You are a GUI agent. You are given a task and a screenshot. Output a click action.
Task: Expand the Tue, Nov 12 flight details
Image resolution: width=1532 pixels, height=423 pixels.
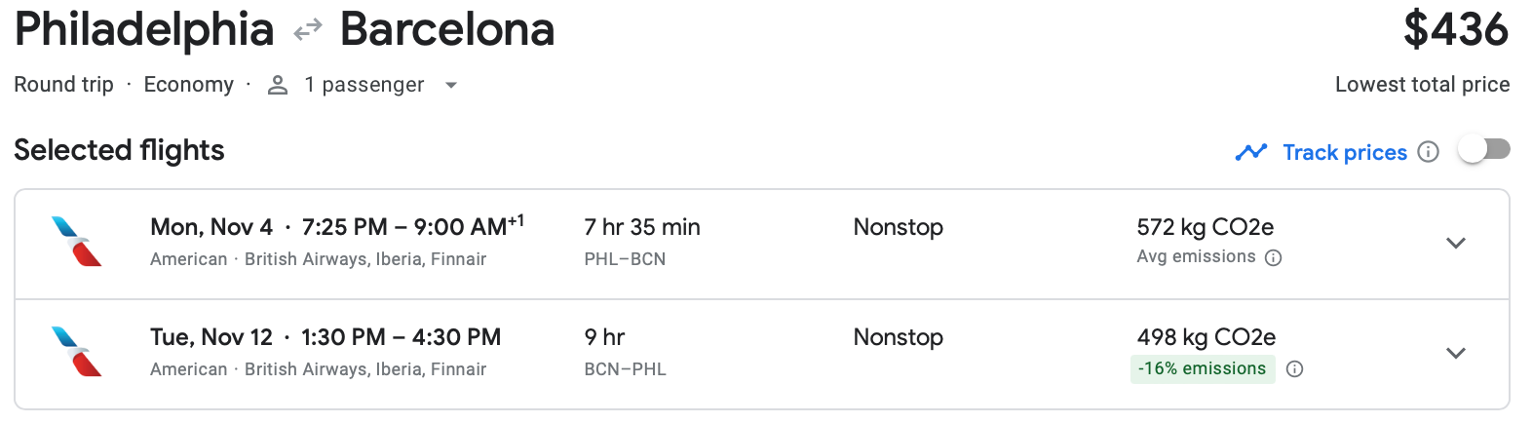coord(1455,354)
